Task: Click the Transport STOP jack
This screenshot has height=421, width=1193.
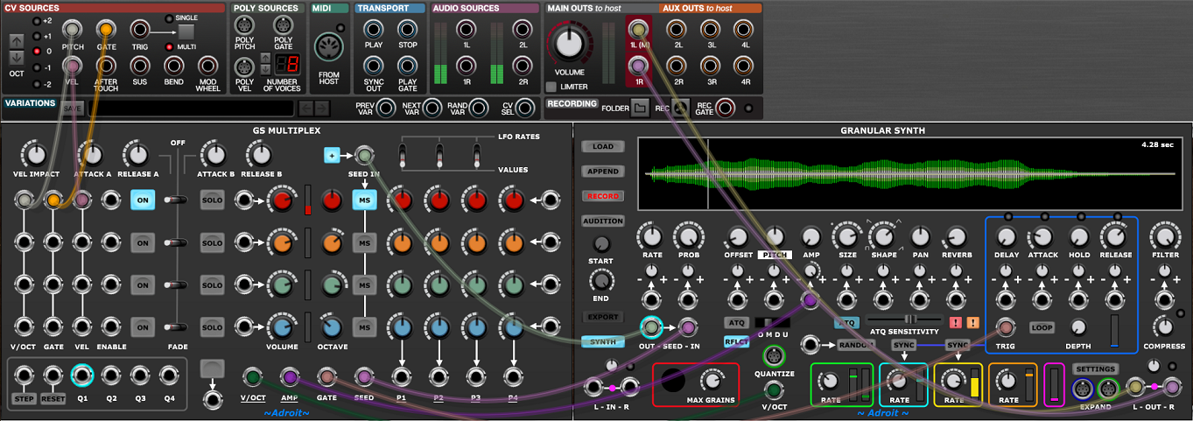Action: 407,29
